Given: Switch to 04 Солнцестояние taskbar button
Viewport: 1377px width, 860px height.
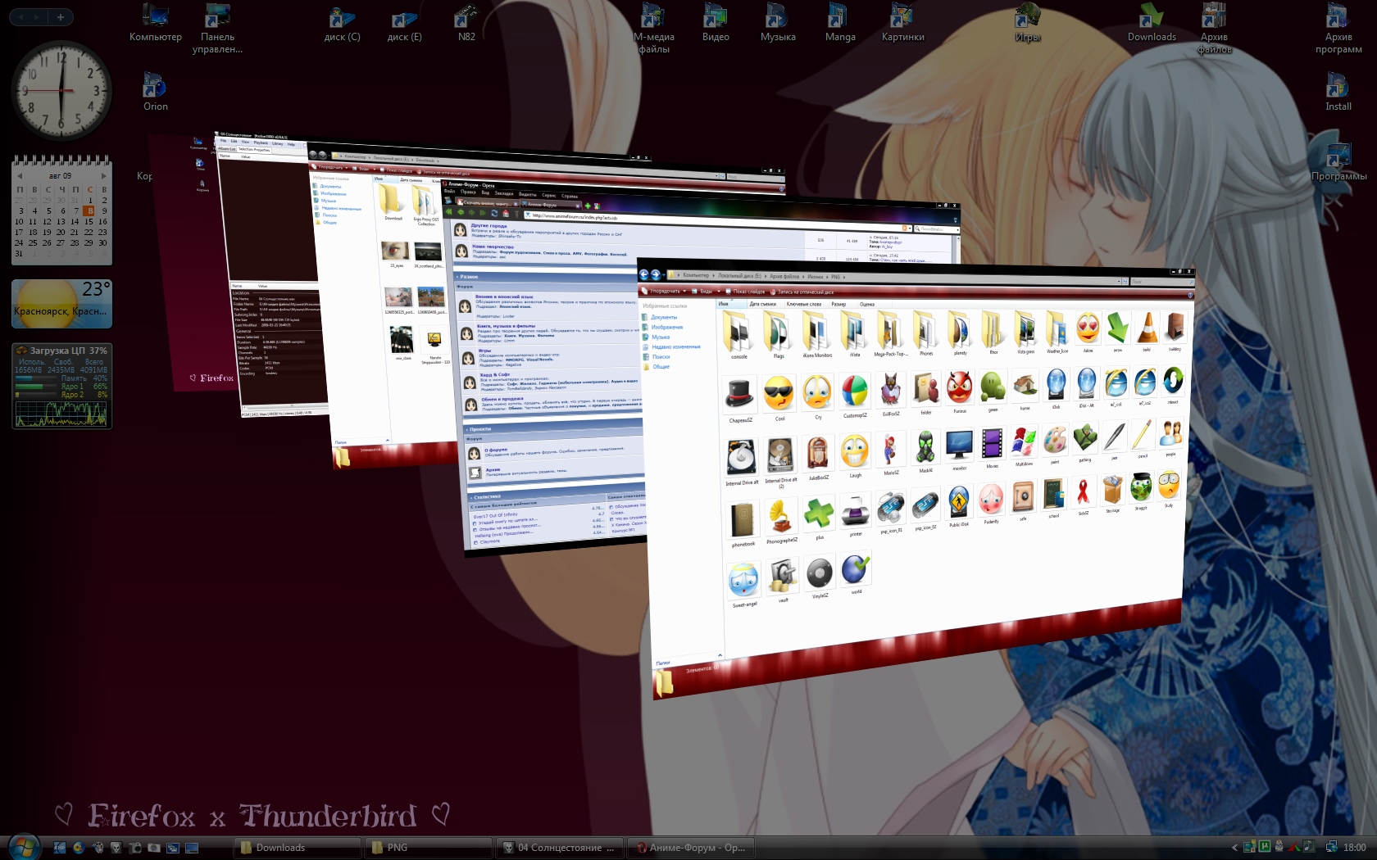Looking at the screenshot, I should pos(560,848).
